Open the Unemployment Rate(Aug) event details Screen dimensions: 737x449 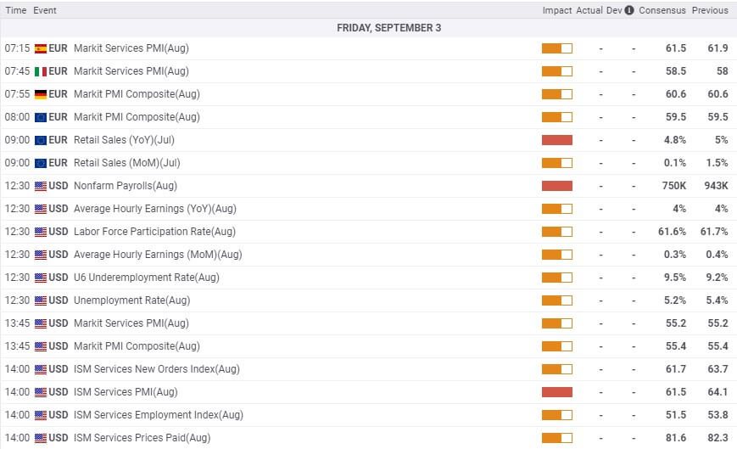(x=131, y=300)
